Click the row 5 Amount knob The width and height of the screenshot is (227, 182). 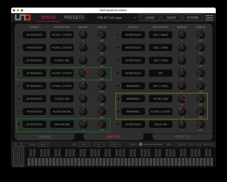83,86
